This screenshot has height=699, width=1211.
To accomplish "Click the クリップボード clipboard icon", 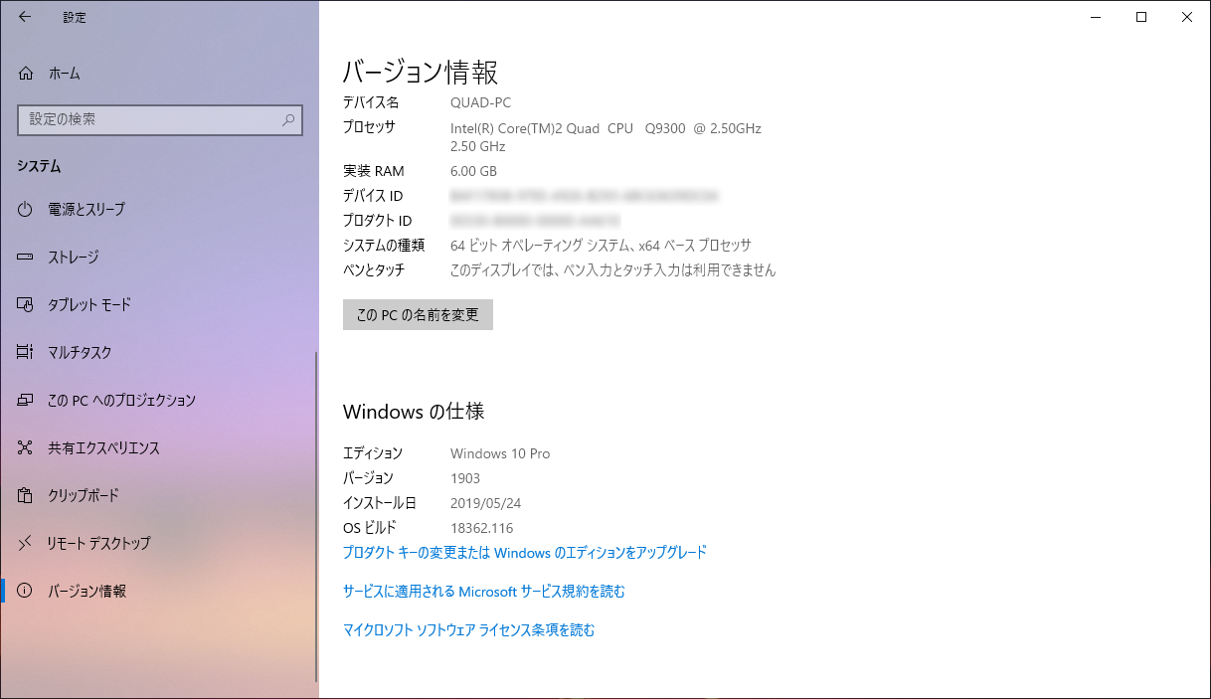I will [x=26, y=496].
